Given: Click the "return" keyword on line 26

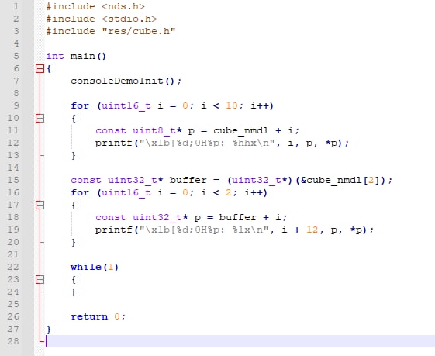Looking at the screenshot, I should pyautogui.click(x=89, y=316).
